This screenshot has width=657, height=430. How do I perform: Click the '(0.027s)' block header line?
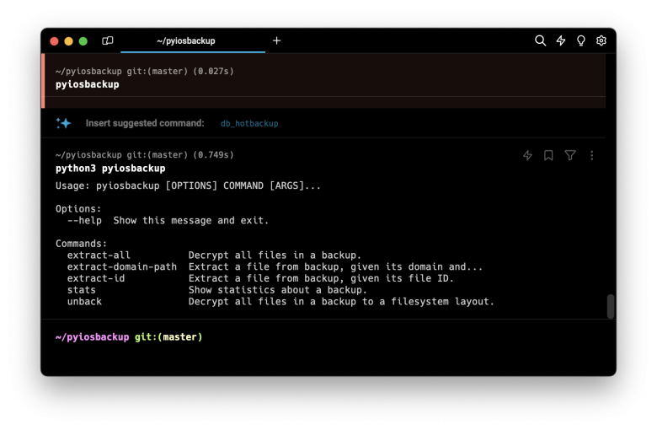(145, 71)
